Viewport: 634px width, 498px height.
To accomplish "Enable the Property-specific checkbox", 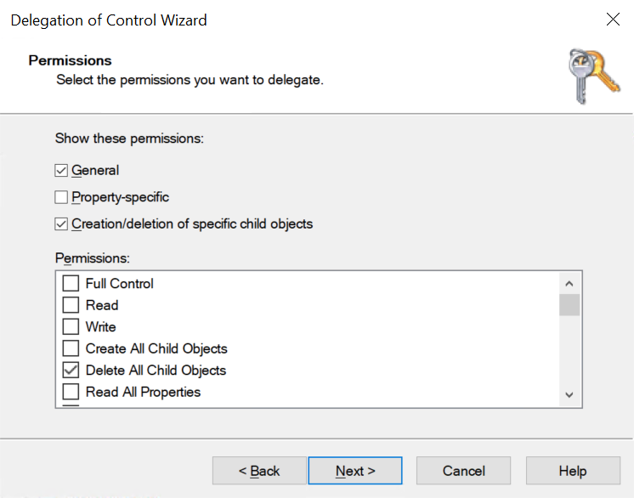I will click(x=61, y=197).
